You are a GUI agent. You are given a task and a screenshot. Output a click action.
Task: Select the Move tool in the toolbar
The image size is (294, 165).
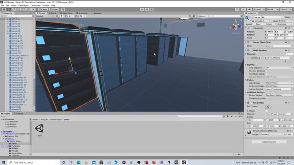9,9
